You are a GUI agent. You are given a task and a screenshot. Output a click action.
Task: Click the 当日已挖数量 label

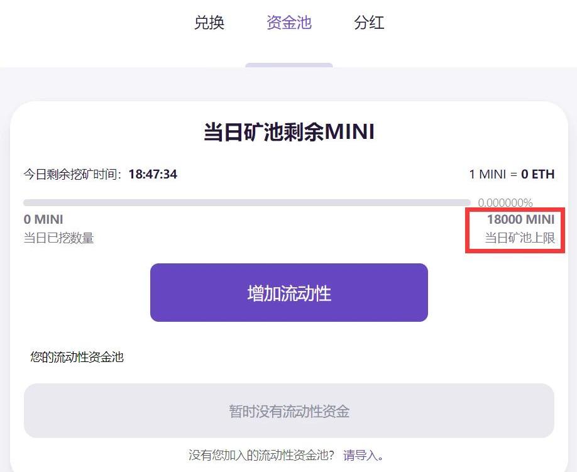pos(58,238)
